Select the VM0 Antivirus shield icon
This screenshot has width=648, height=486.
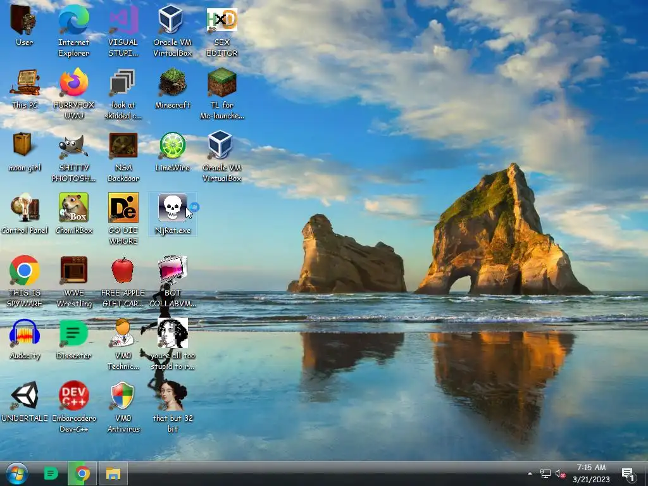(123, 396)
